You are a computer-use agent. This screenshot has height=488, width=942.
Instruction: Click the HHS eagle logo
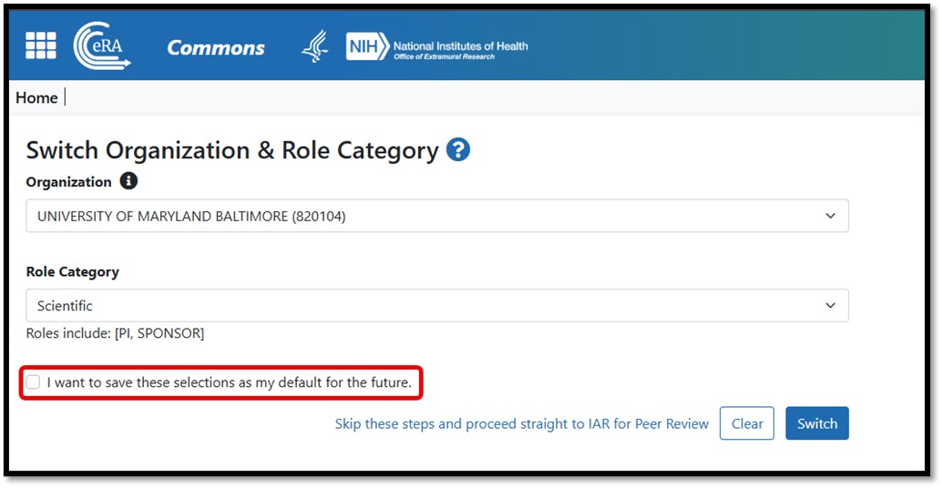(315, 46)
